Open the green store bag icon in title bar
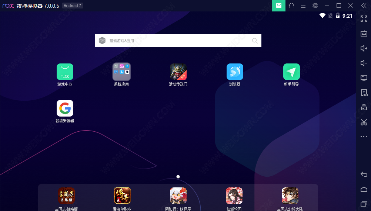The image size is (371, 211). 279,6
